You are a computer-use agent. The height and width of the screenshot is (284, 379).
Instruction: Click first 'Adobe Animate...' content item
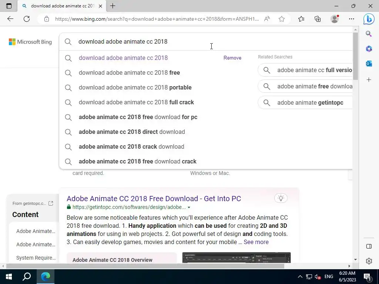36,231
